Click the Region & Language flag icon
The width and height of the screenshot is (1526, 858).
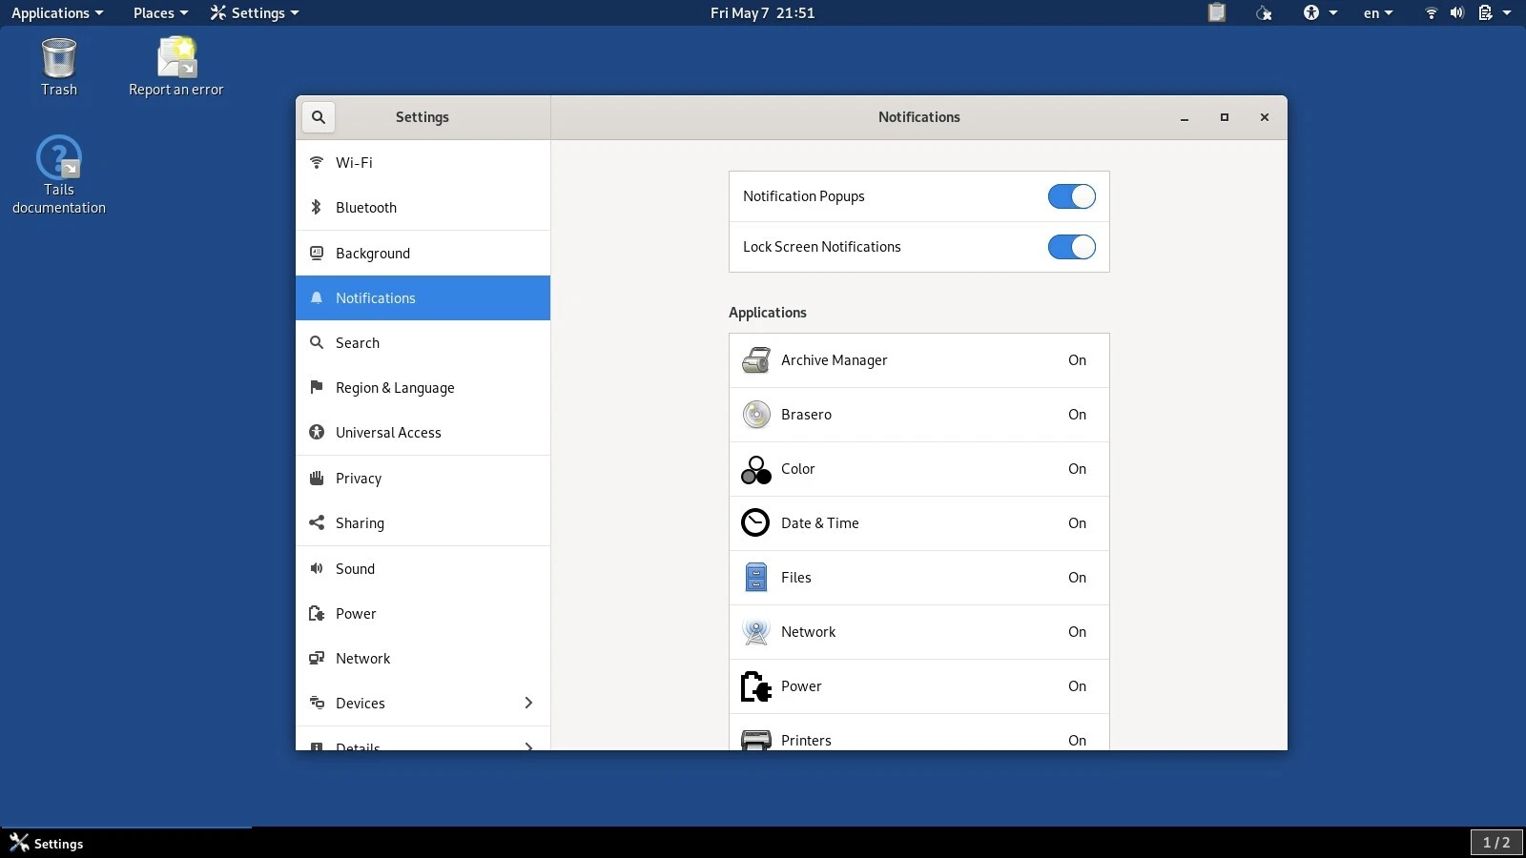point(317,388)
